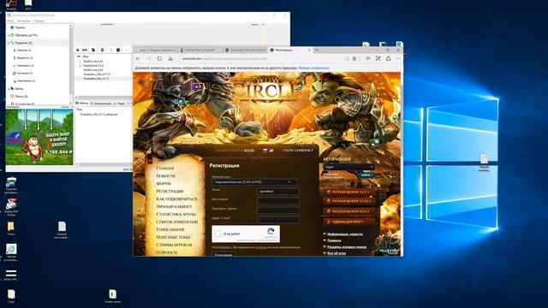Click the Make a Web Note pen icon
The image size is (548, 308).
click(378, 59)
